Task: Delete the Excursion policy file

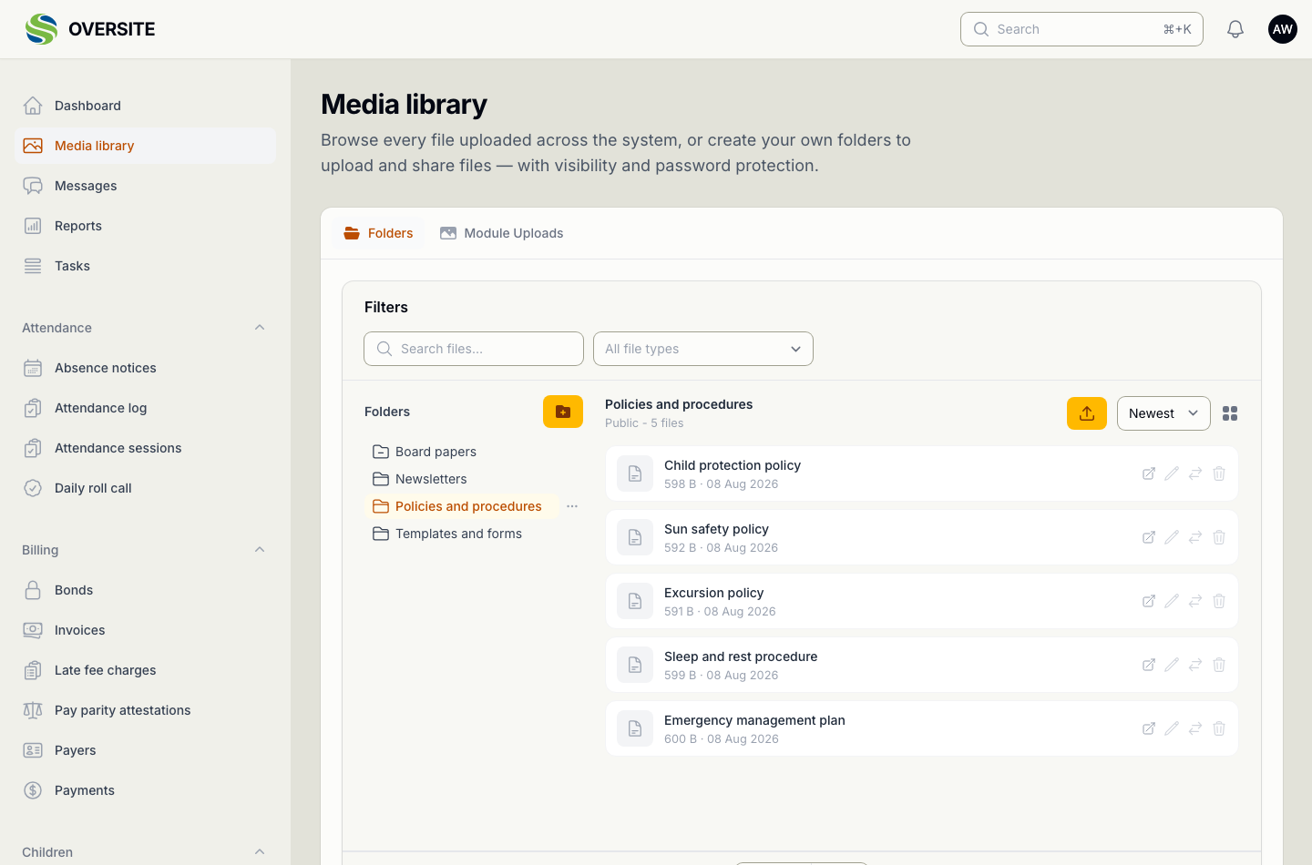Action: 1219,601
